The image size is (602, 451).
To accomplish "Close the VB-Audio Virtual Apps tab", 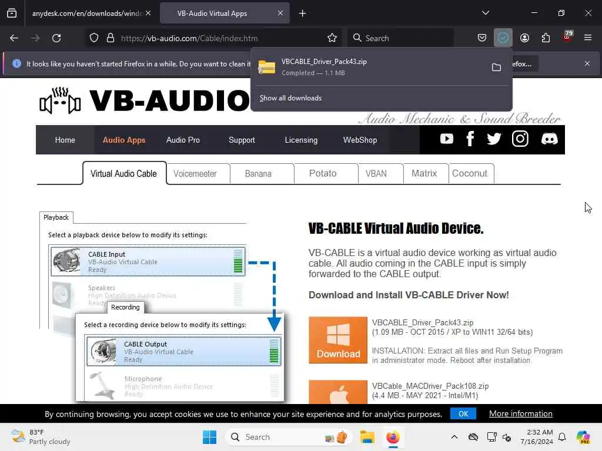I will [x=280, y=13].
